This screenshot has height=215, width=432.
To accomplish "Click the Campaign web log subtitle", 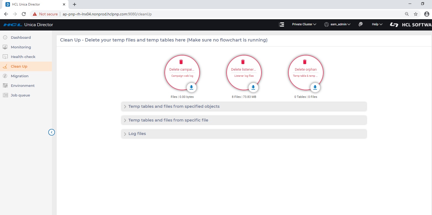I will 182,76.
